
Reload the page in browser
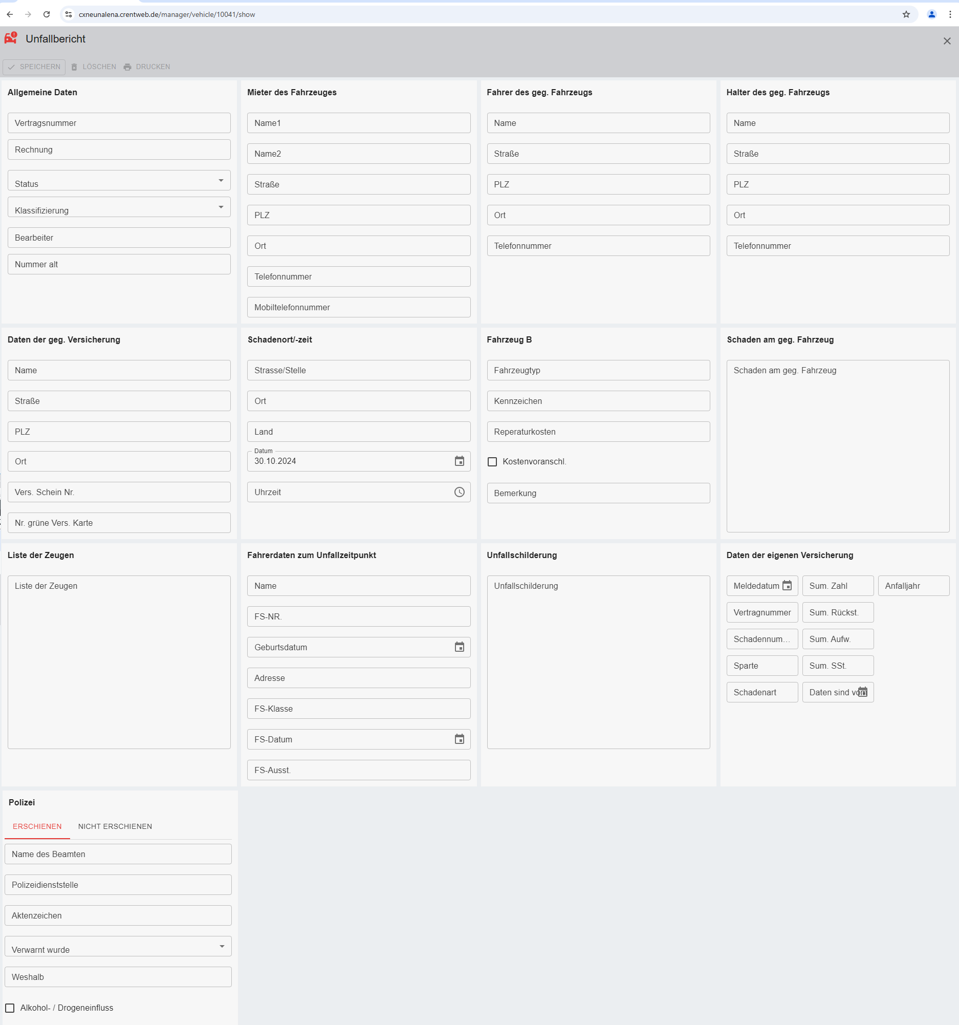(47, 14)
